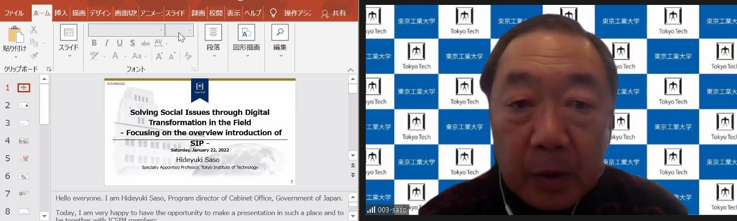Click the Next Slide double-arrow button
Image resolution: width=737 pixels, height=221 pixels.
point(353,175)
